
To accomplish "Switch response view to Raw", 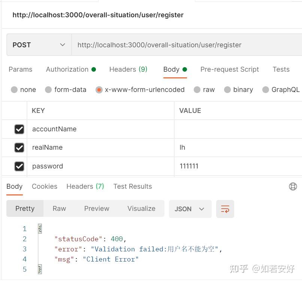I will point(59,209).
